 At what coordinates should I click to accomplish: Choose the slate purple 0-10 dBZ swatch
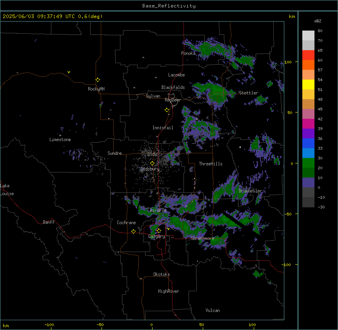(x=308, y=183)
